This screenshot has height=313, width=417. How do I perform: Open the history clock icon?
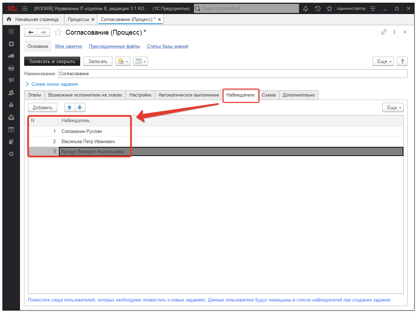tap(318, 8)
